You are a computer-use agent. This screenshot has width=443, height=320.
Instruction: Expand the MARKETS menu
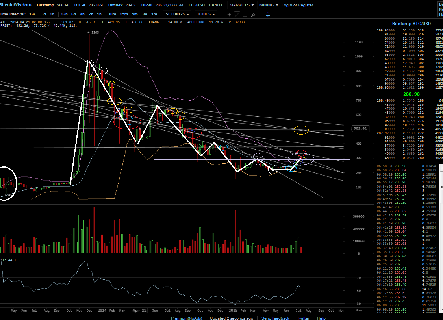[241, 5]
